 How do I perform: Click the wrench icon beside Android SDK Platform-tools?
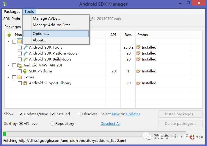pos(25,53)
